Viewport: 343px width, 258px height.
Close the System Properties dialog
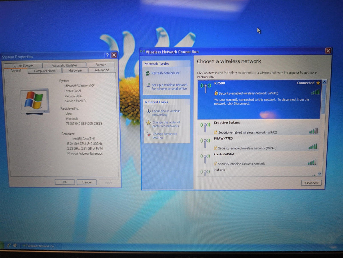click(x=114, y=55)
